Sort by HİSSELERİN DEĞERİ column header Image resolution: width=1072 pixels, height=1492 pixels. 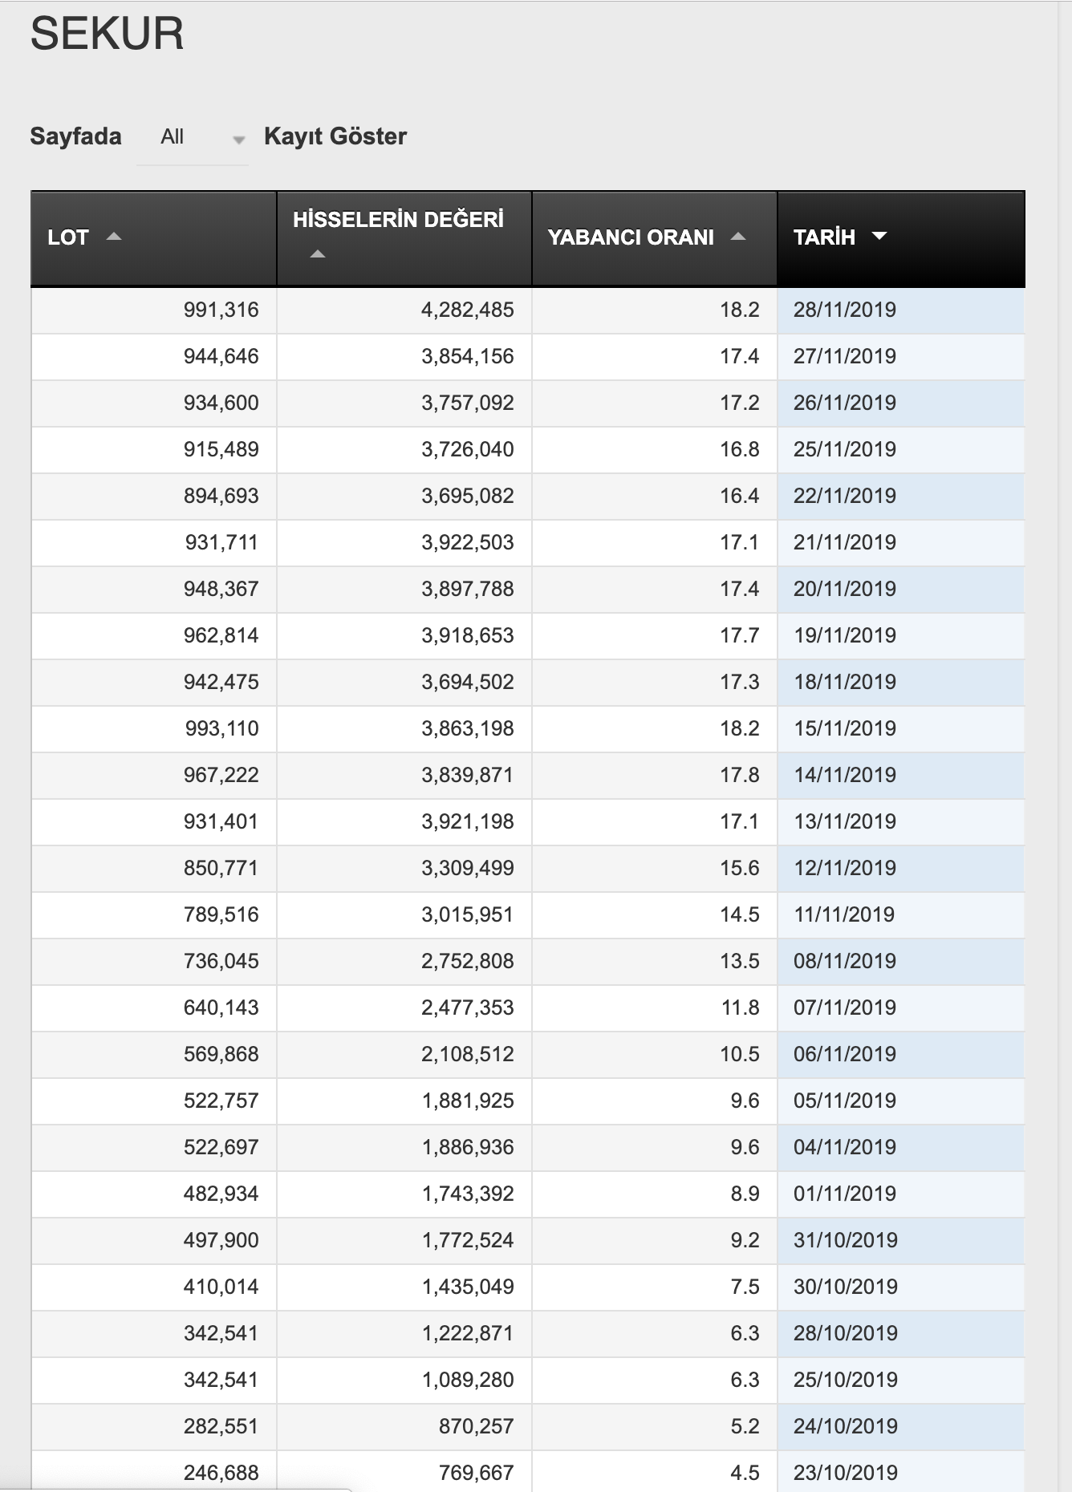click(404, 238)
